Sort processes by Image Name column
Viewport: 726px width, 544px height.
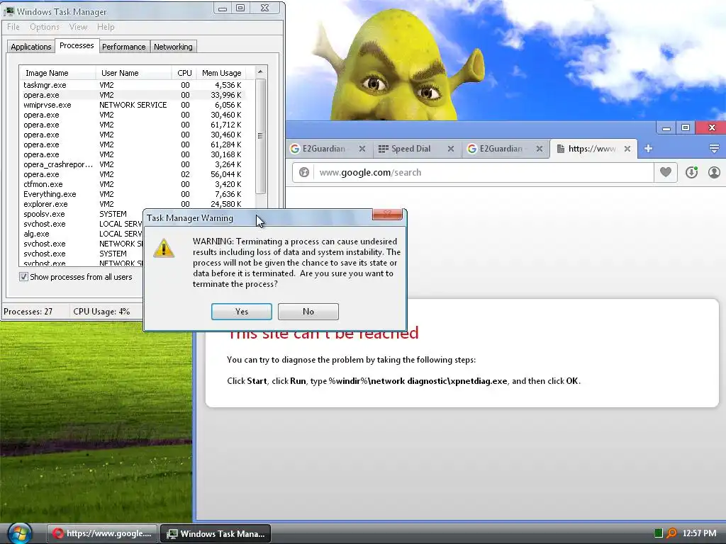tap(57, 73)
